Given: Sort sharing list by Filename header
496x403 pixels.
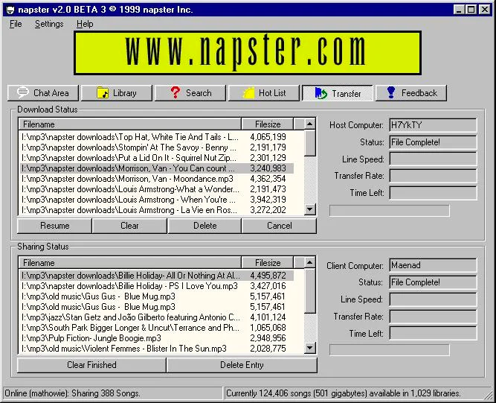Looking at the screenshot, I should click(130, 263).
